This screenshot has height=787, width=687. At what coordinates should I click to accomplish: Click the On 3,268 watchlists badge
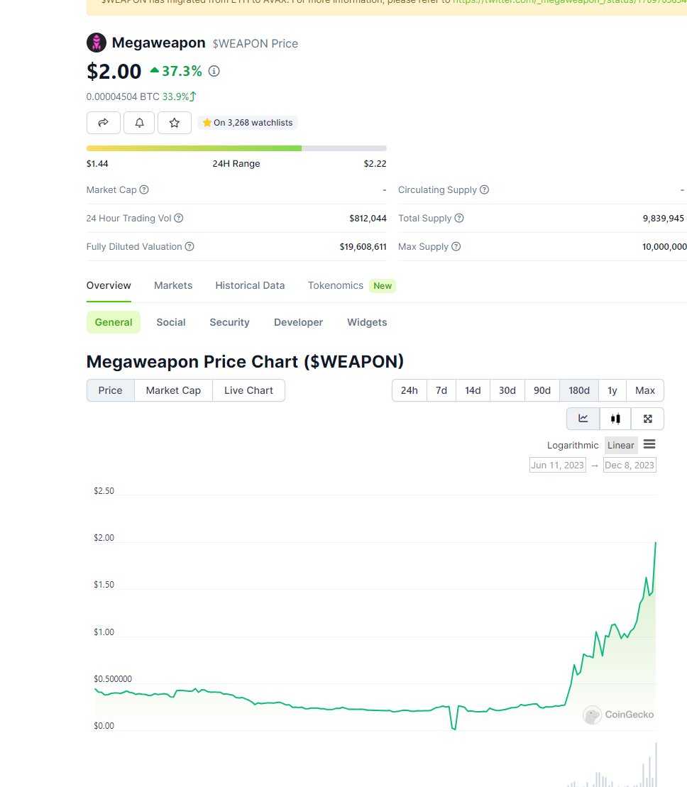pos(248,123)
